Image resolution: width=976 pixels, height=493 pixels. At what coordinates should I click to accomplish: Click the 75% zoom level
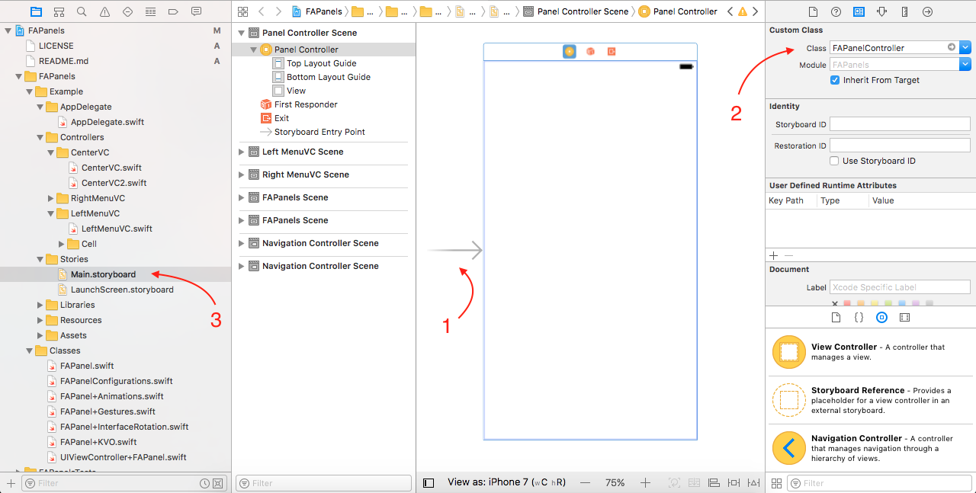(615, 482)
